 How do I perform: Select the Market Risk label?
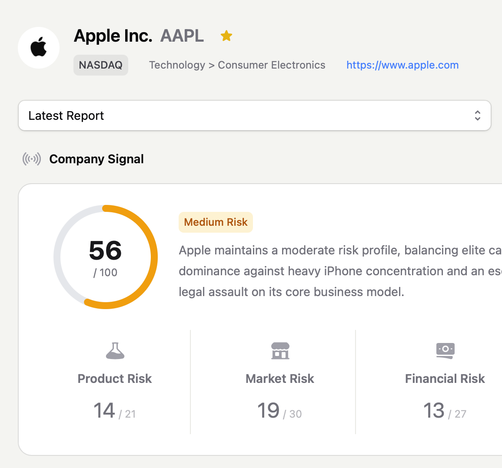tap(280, 379)
